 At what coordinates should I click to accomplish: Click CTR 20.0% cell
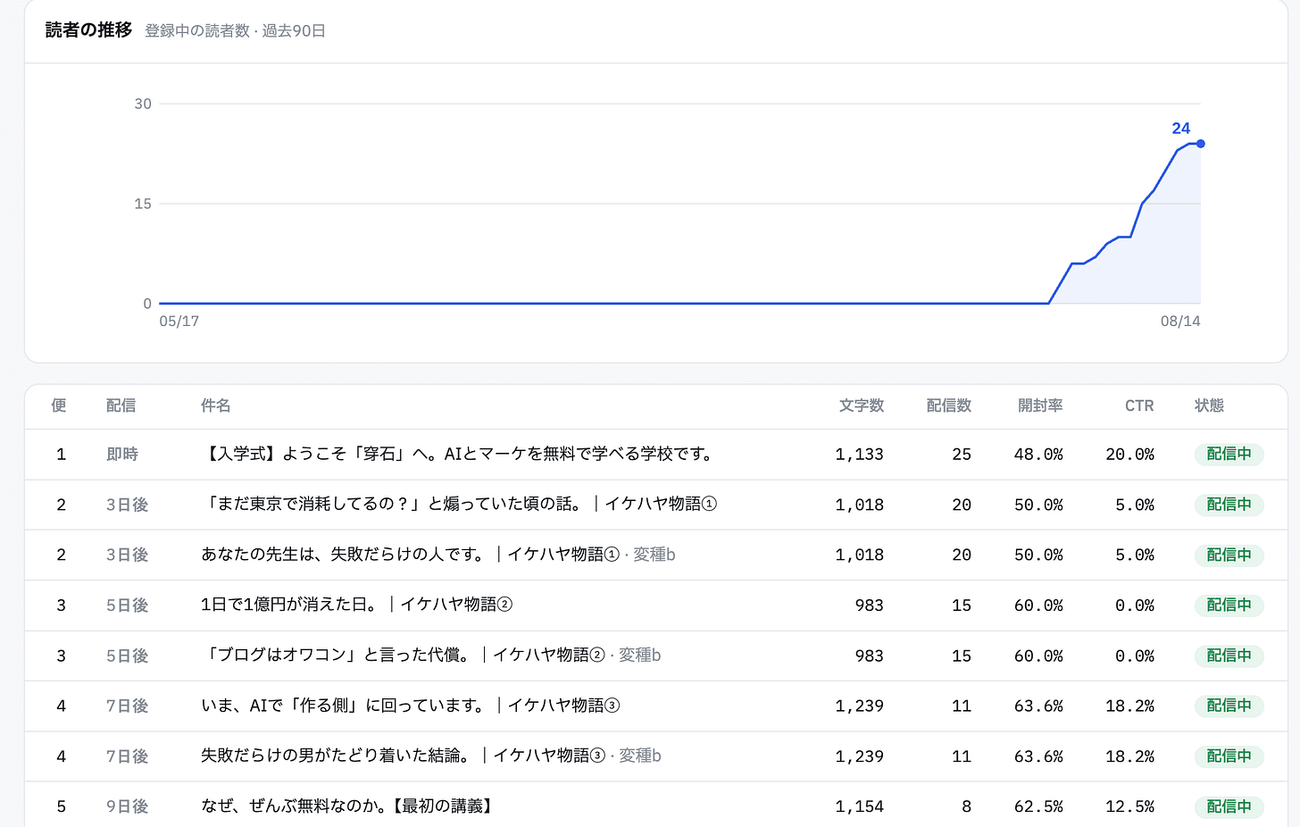pyautogui.click(x=1129, y=454)
